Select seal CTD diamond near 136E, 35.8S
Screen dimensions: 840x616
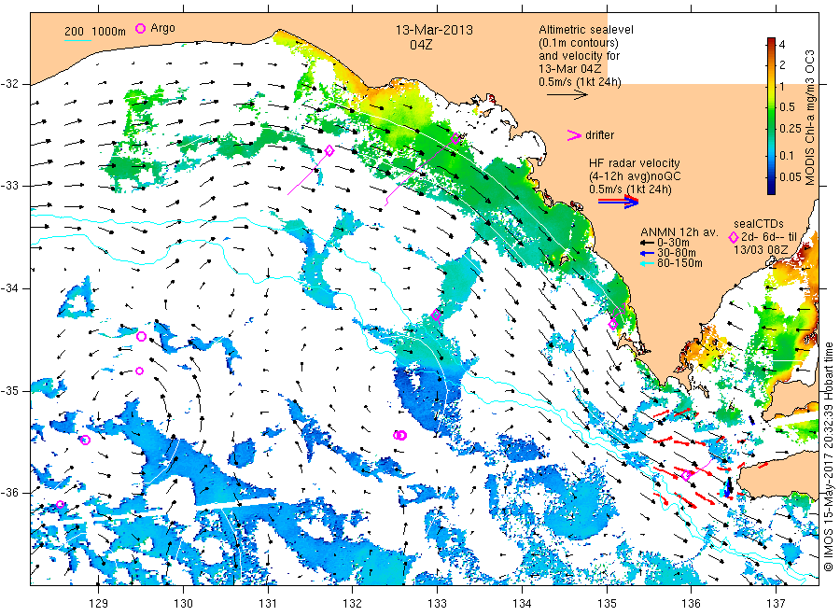click(687, 474)
